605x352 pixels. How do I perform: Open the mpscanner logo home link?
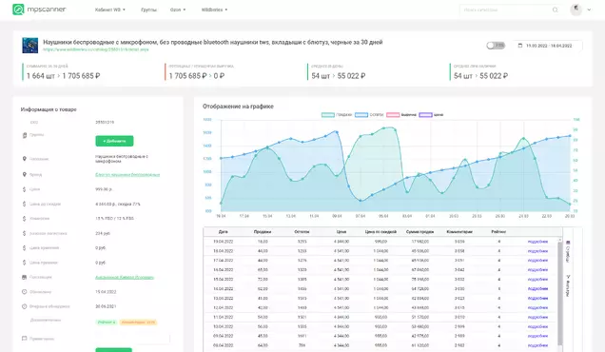tap(39, 10)
